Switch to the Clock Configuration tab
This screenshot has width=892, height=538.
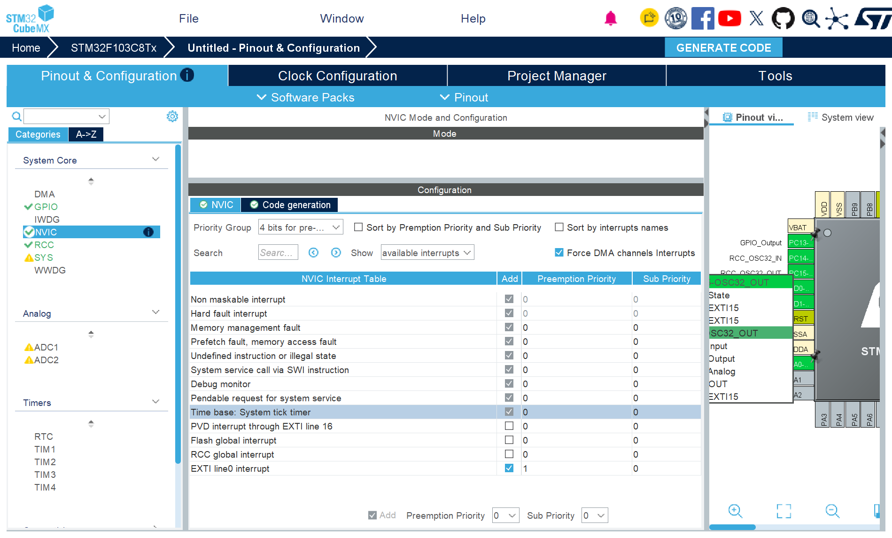click(338, 76)
